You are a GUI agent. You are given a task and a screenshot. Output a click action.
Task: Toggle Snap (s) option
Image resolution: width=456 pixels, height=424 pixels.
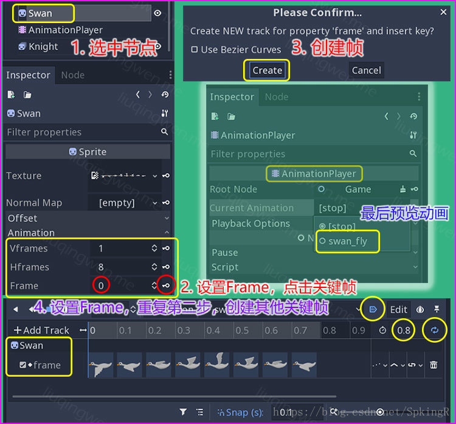[x=240, y=412]
